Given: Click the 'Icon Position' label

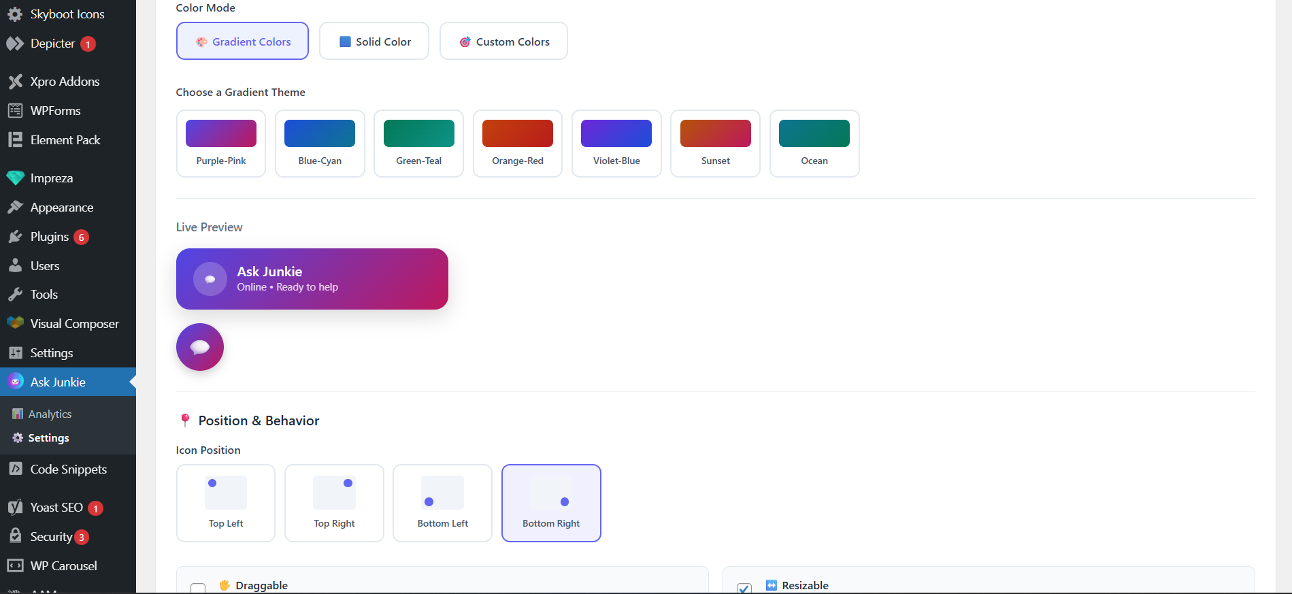Looking at the screenshot, I should [x=208, y=450].
